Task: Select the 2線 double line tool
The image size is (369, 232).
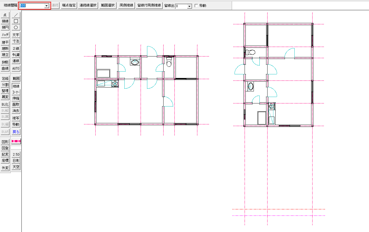Action: (16, 49)
